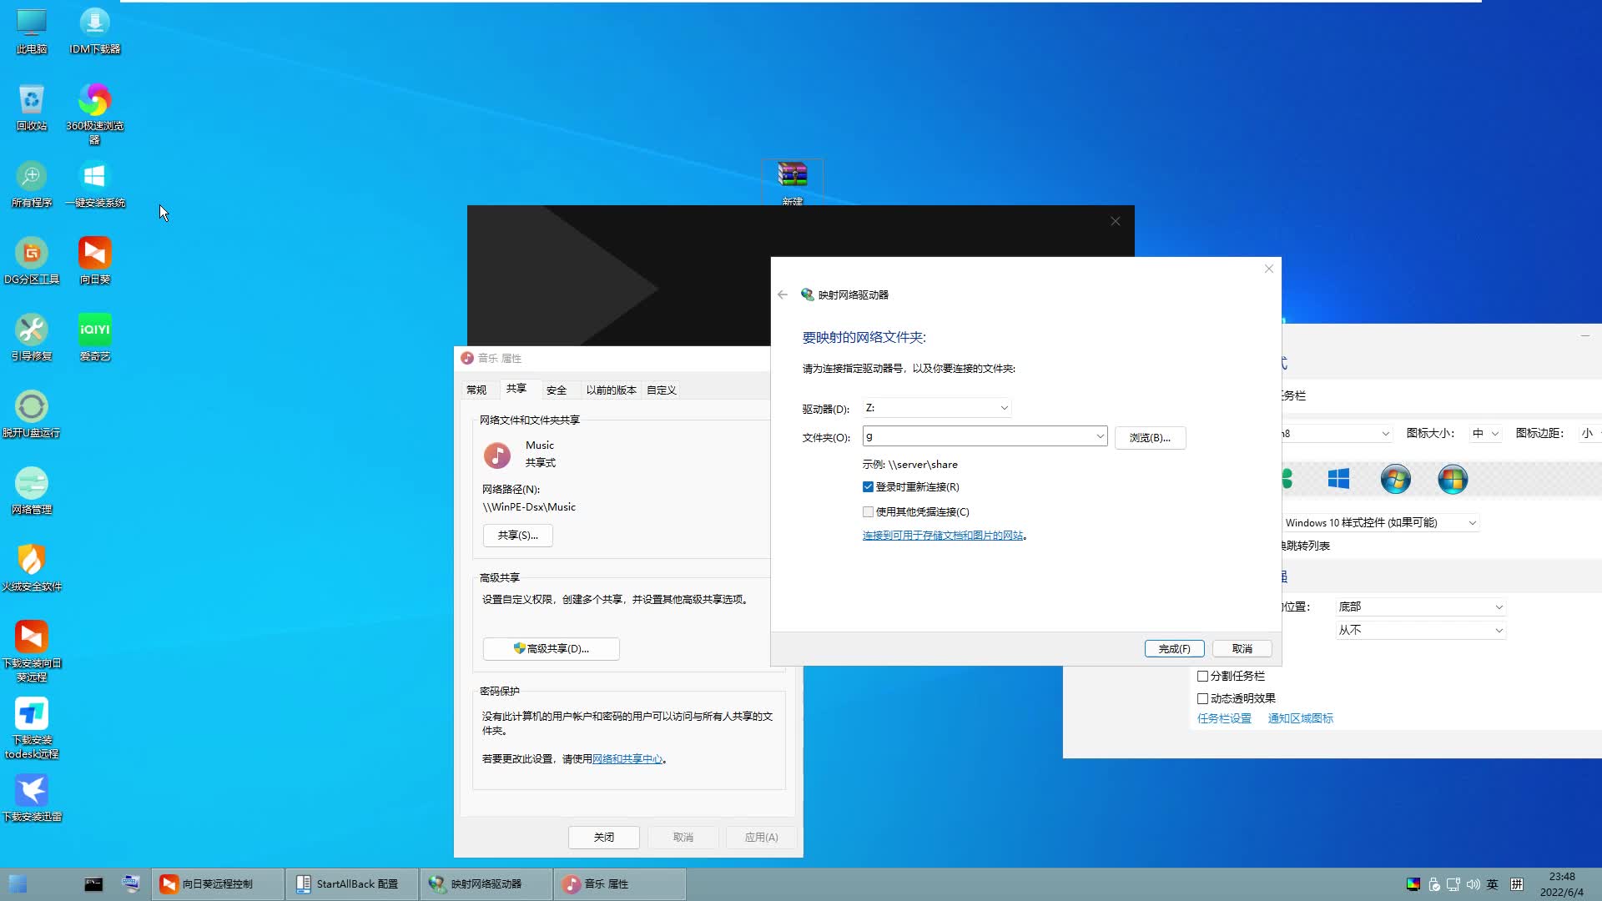The image size is (1602, 901).
Task: Click the volume icon in the system tray
Action: (1475, 884)
